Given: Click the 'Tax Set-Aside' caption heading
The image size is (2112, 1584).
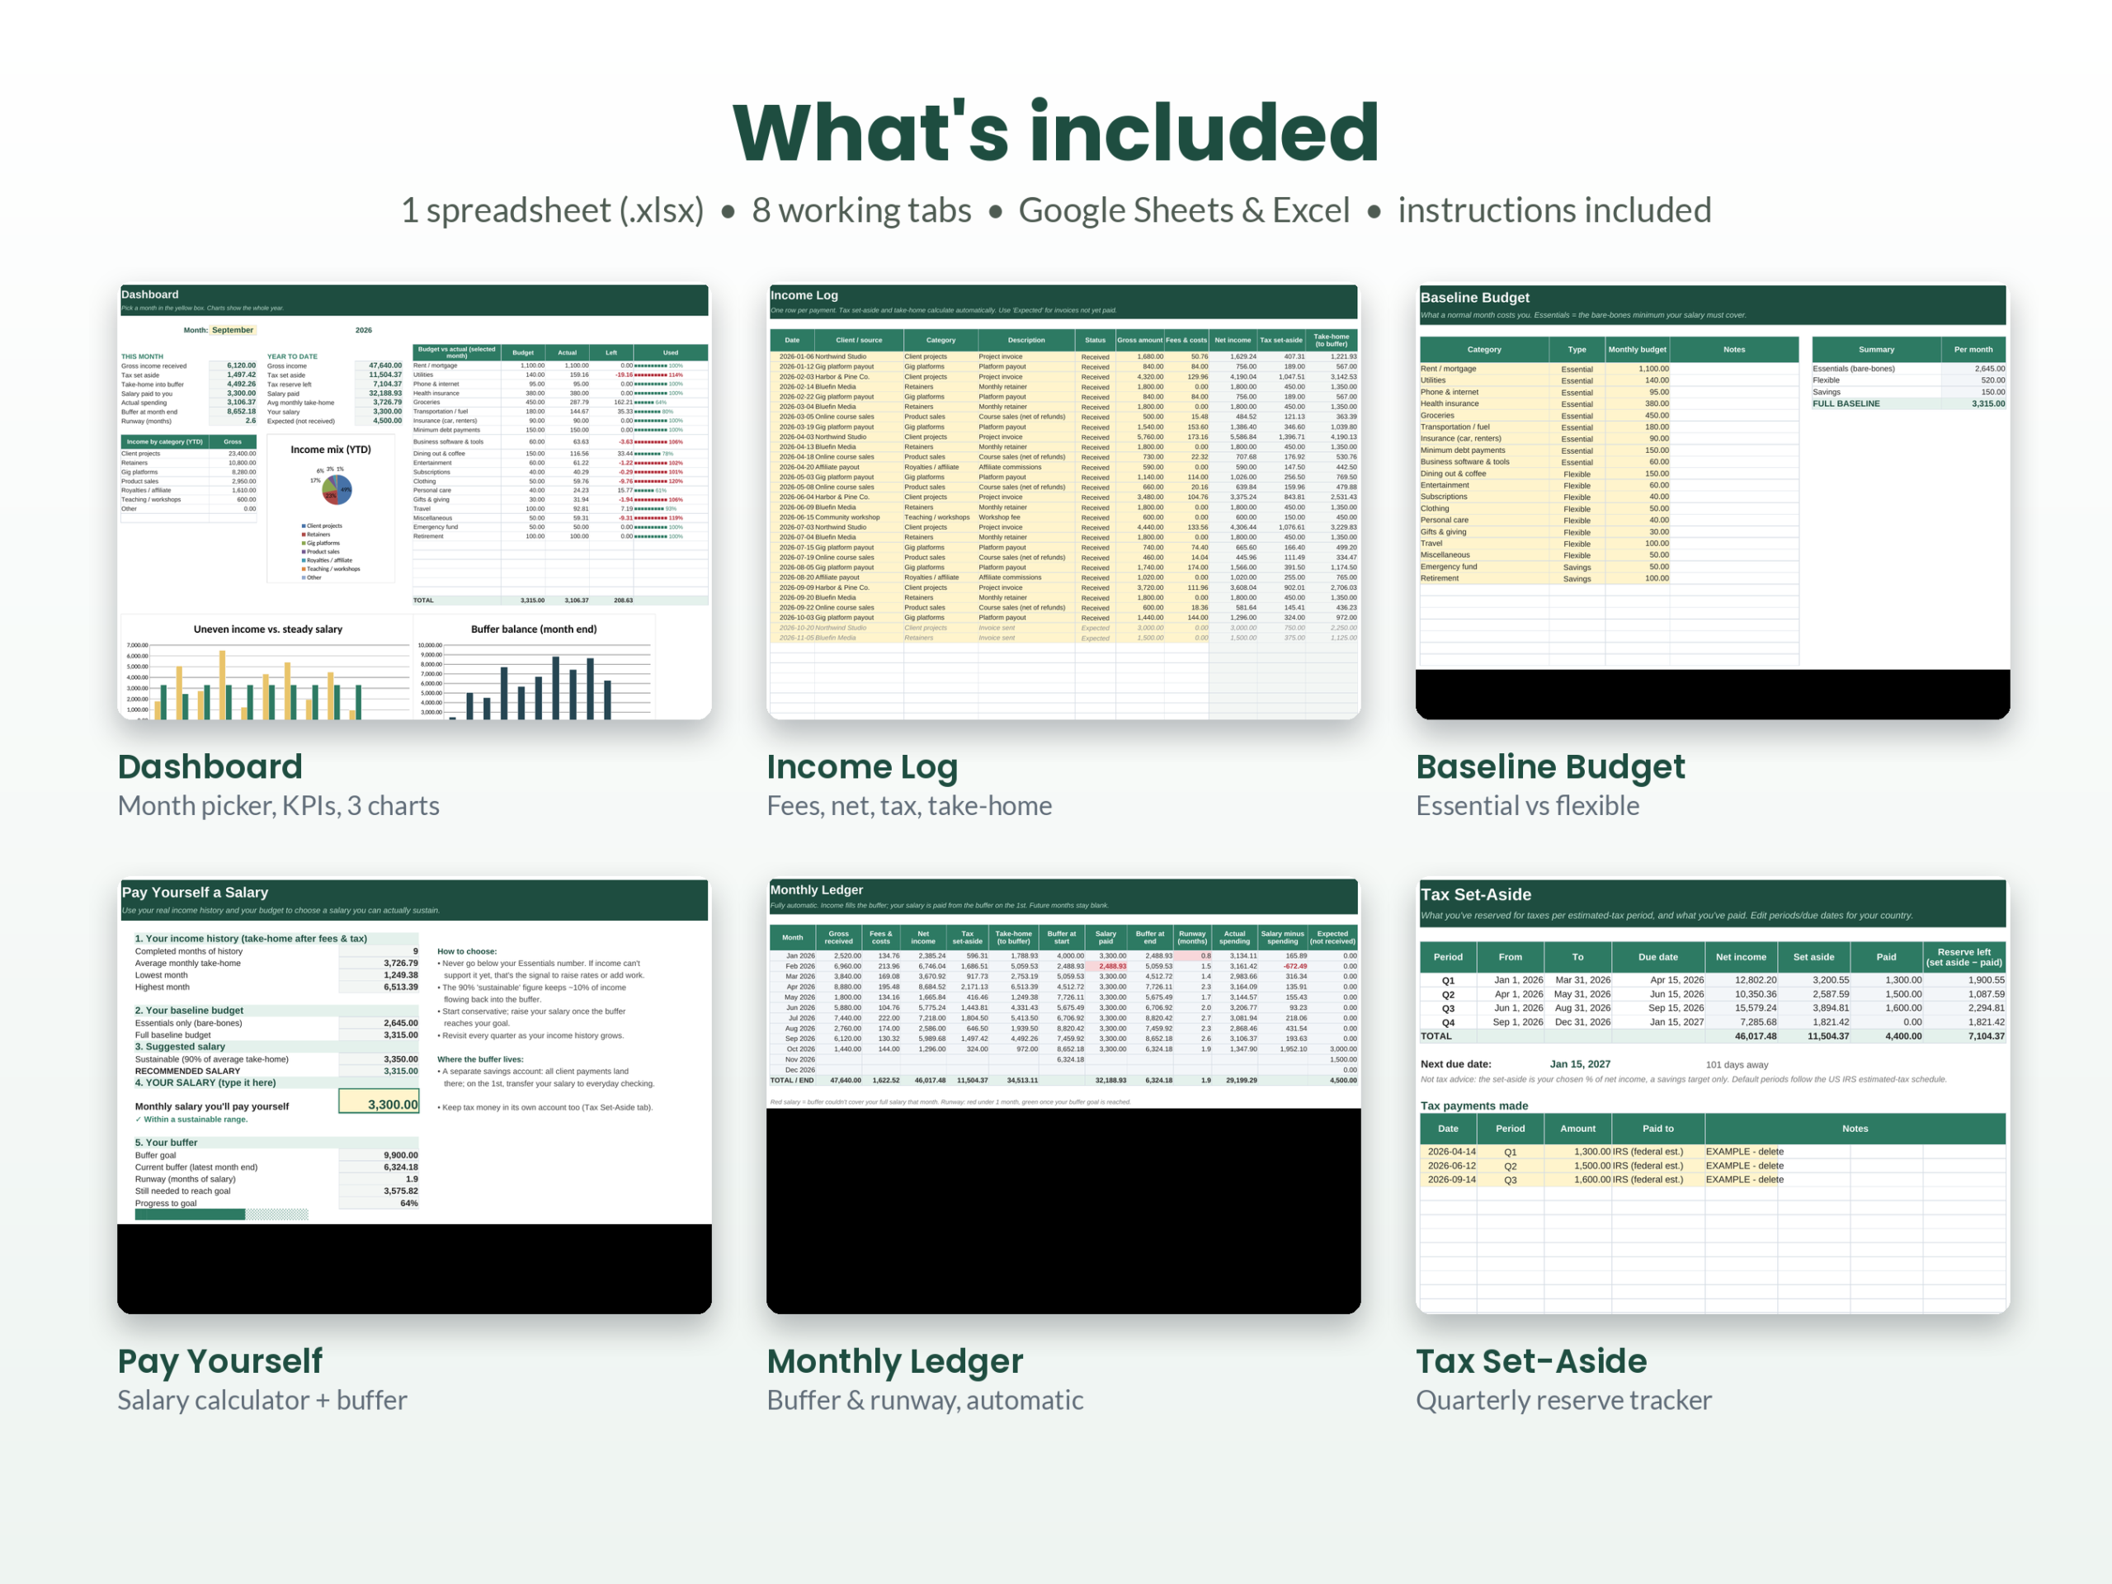Looking at the screenshot, I should [x=1531, y=1361].
